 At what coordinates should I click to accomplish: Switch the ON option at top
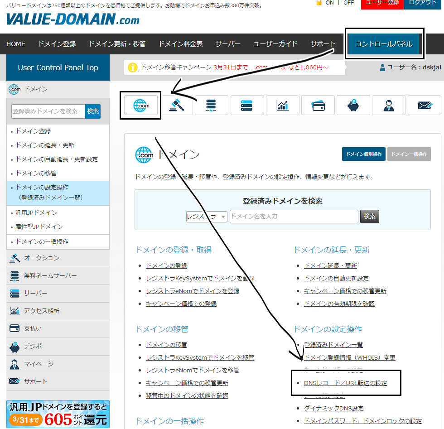[x=330, y=3]
